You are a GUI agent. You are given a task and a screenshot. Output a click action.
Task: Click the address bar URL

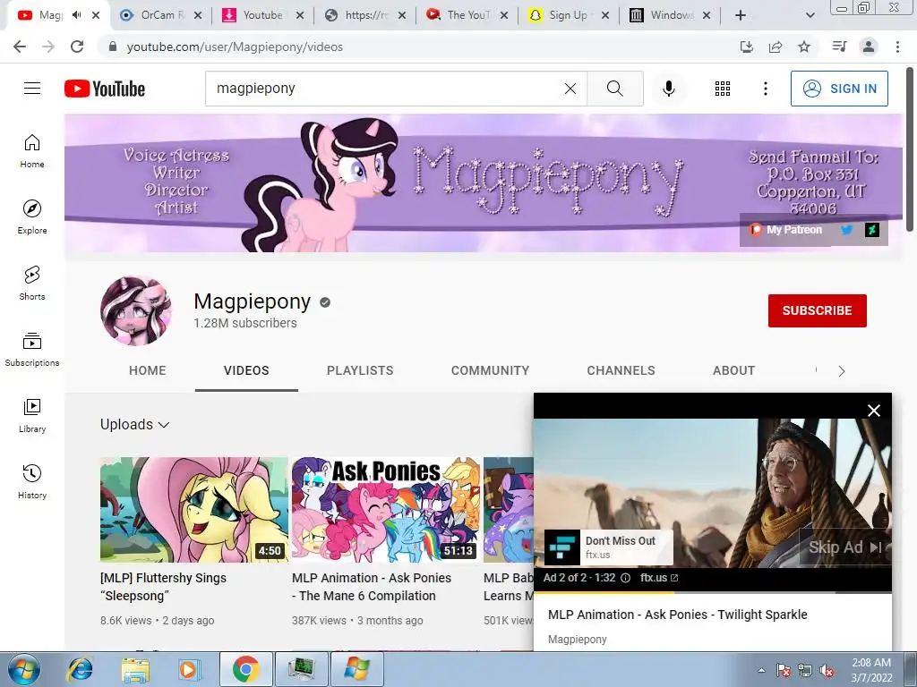[x=235, y=47]
